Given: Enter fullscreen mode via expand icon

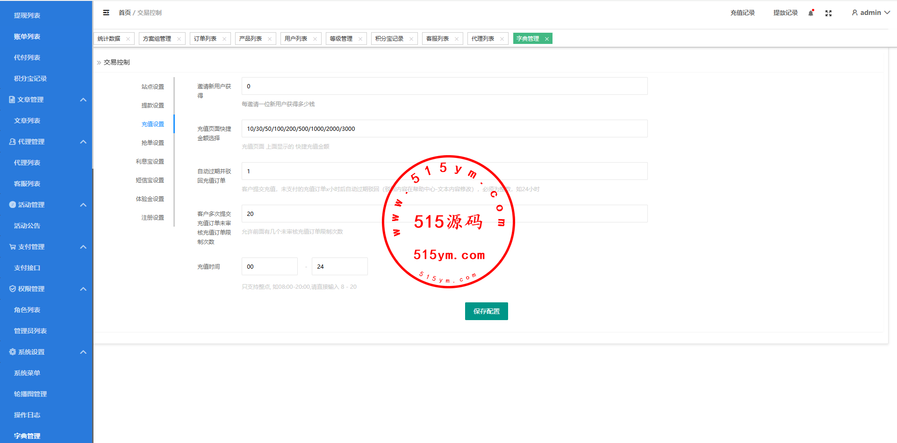Looking at the screenshot, I should [828, 13].
